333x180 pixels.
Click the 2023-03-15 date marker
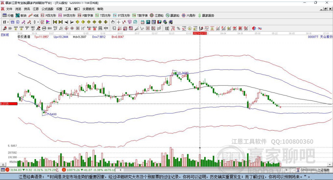coord(200,33)
